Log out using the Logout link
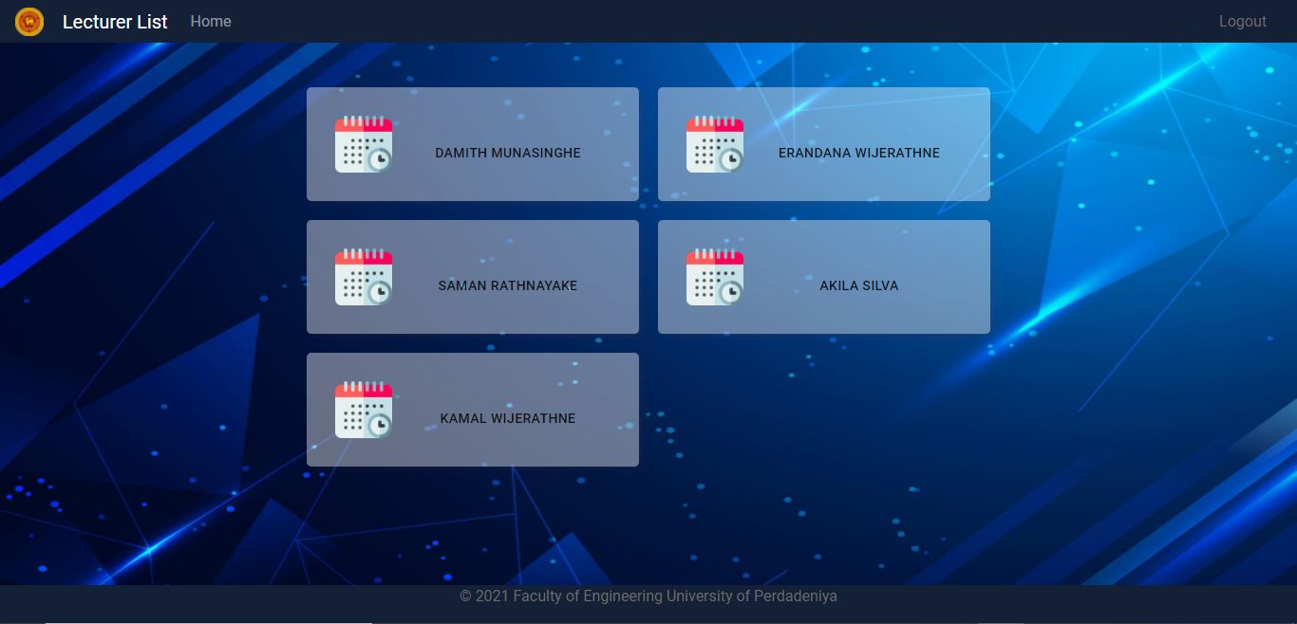This screenshot has height=624, width=1297. pyautogui.click(x=1243, y=21)
